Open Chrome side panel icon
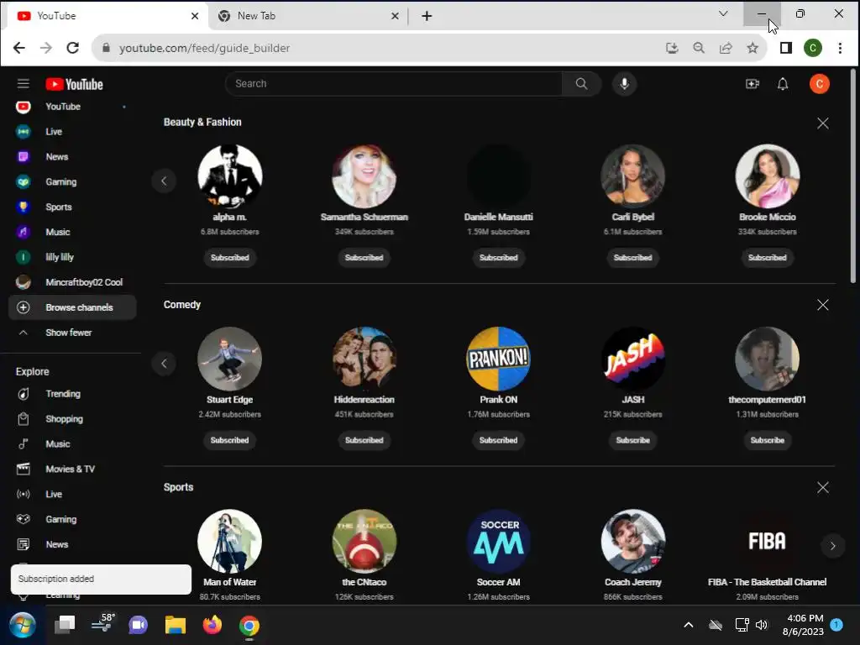The width and height of the screenshot is (860, 645). (785, 48)
